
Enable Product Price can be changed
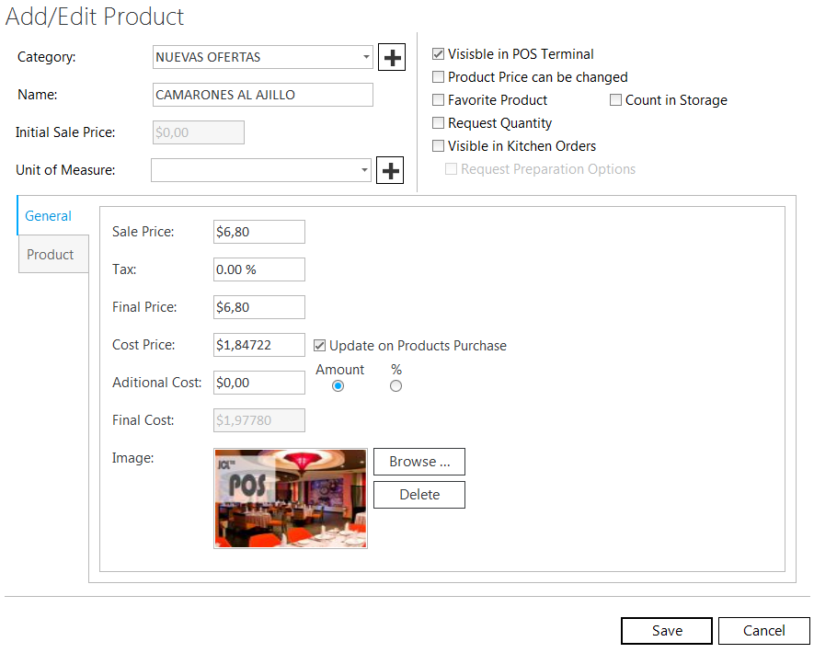[x=439, y=77]
